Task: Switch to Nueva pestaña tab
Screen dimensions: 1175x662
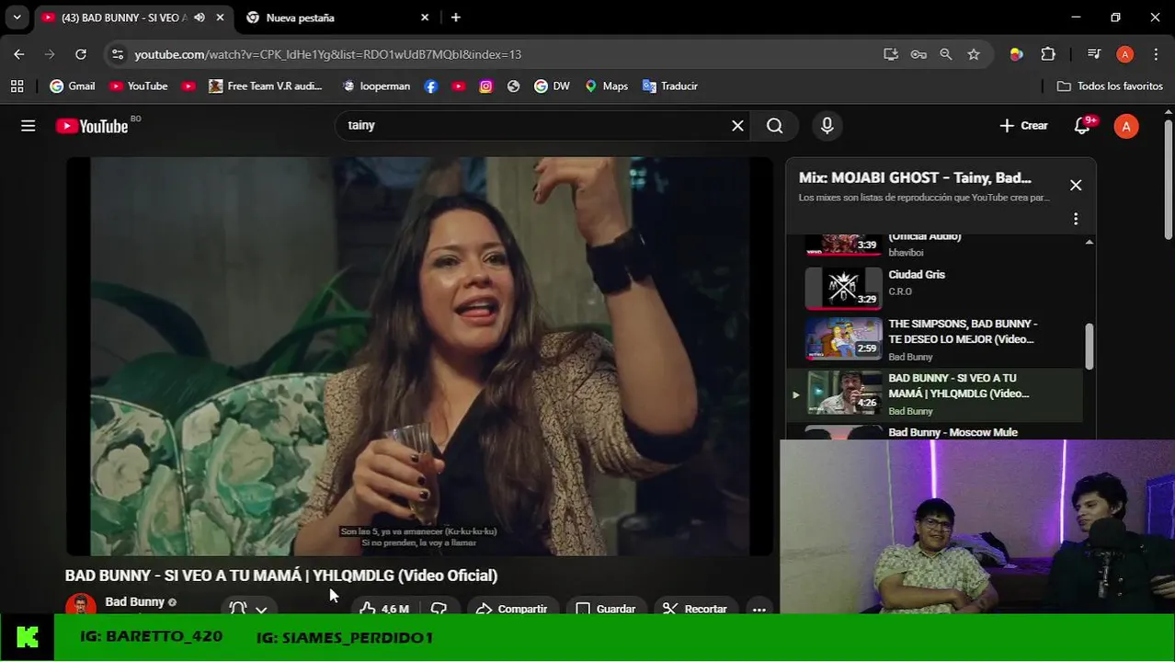Action: click(x=337, y=17)
